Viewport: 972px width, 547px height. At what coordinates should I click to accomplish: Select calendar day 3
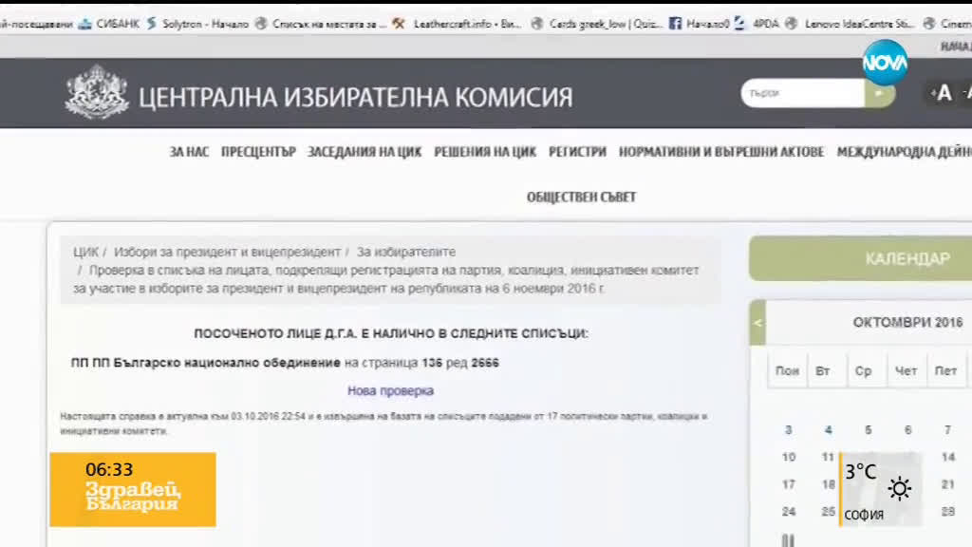click(x=789, y=430)
